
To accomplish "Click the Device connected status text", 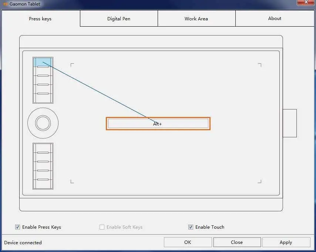I will point(23,242).
